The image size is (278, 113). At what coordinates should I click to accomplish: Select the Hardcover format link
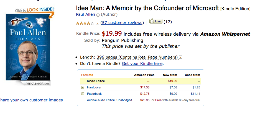(x=95, y=87)
